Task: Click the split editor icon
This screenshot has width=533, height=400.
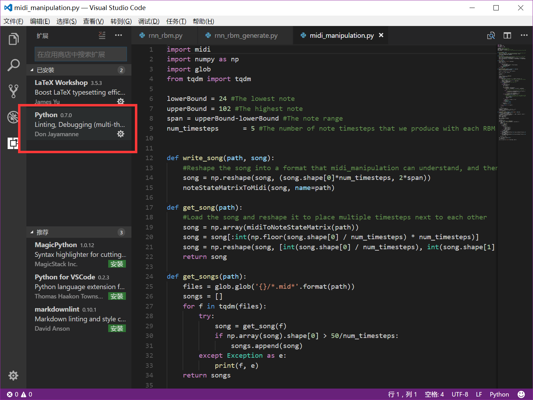Action: tap(507, 35)
